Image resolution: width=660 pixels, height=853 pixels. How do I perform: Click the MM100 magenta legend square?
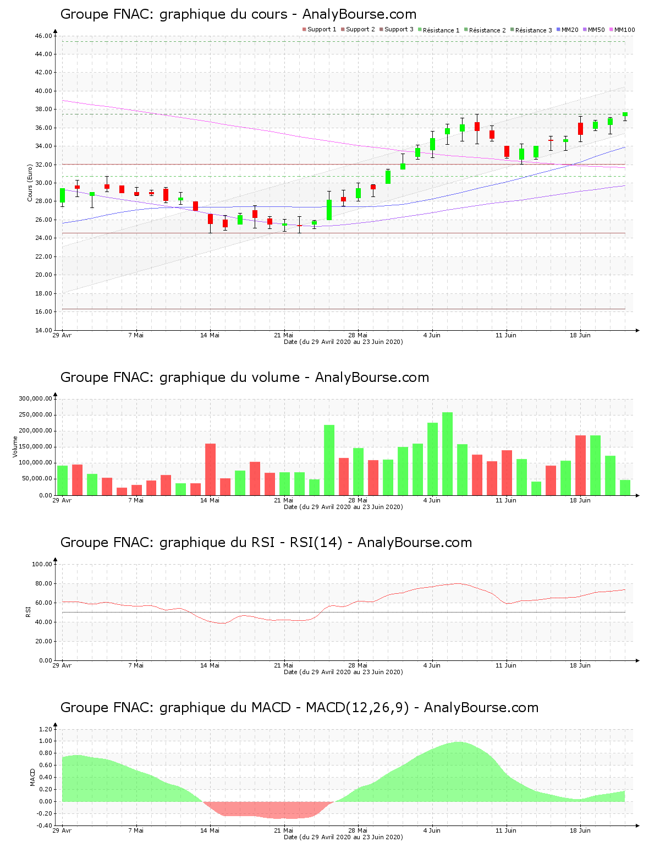[611, 30]
